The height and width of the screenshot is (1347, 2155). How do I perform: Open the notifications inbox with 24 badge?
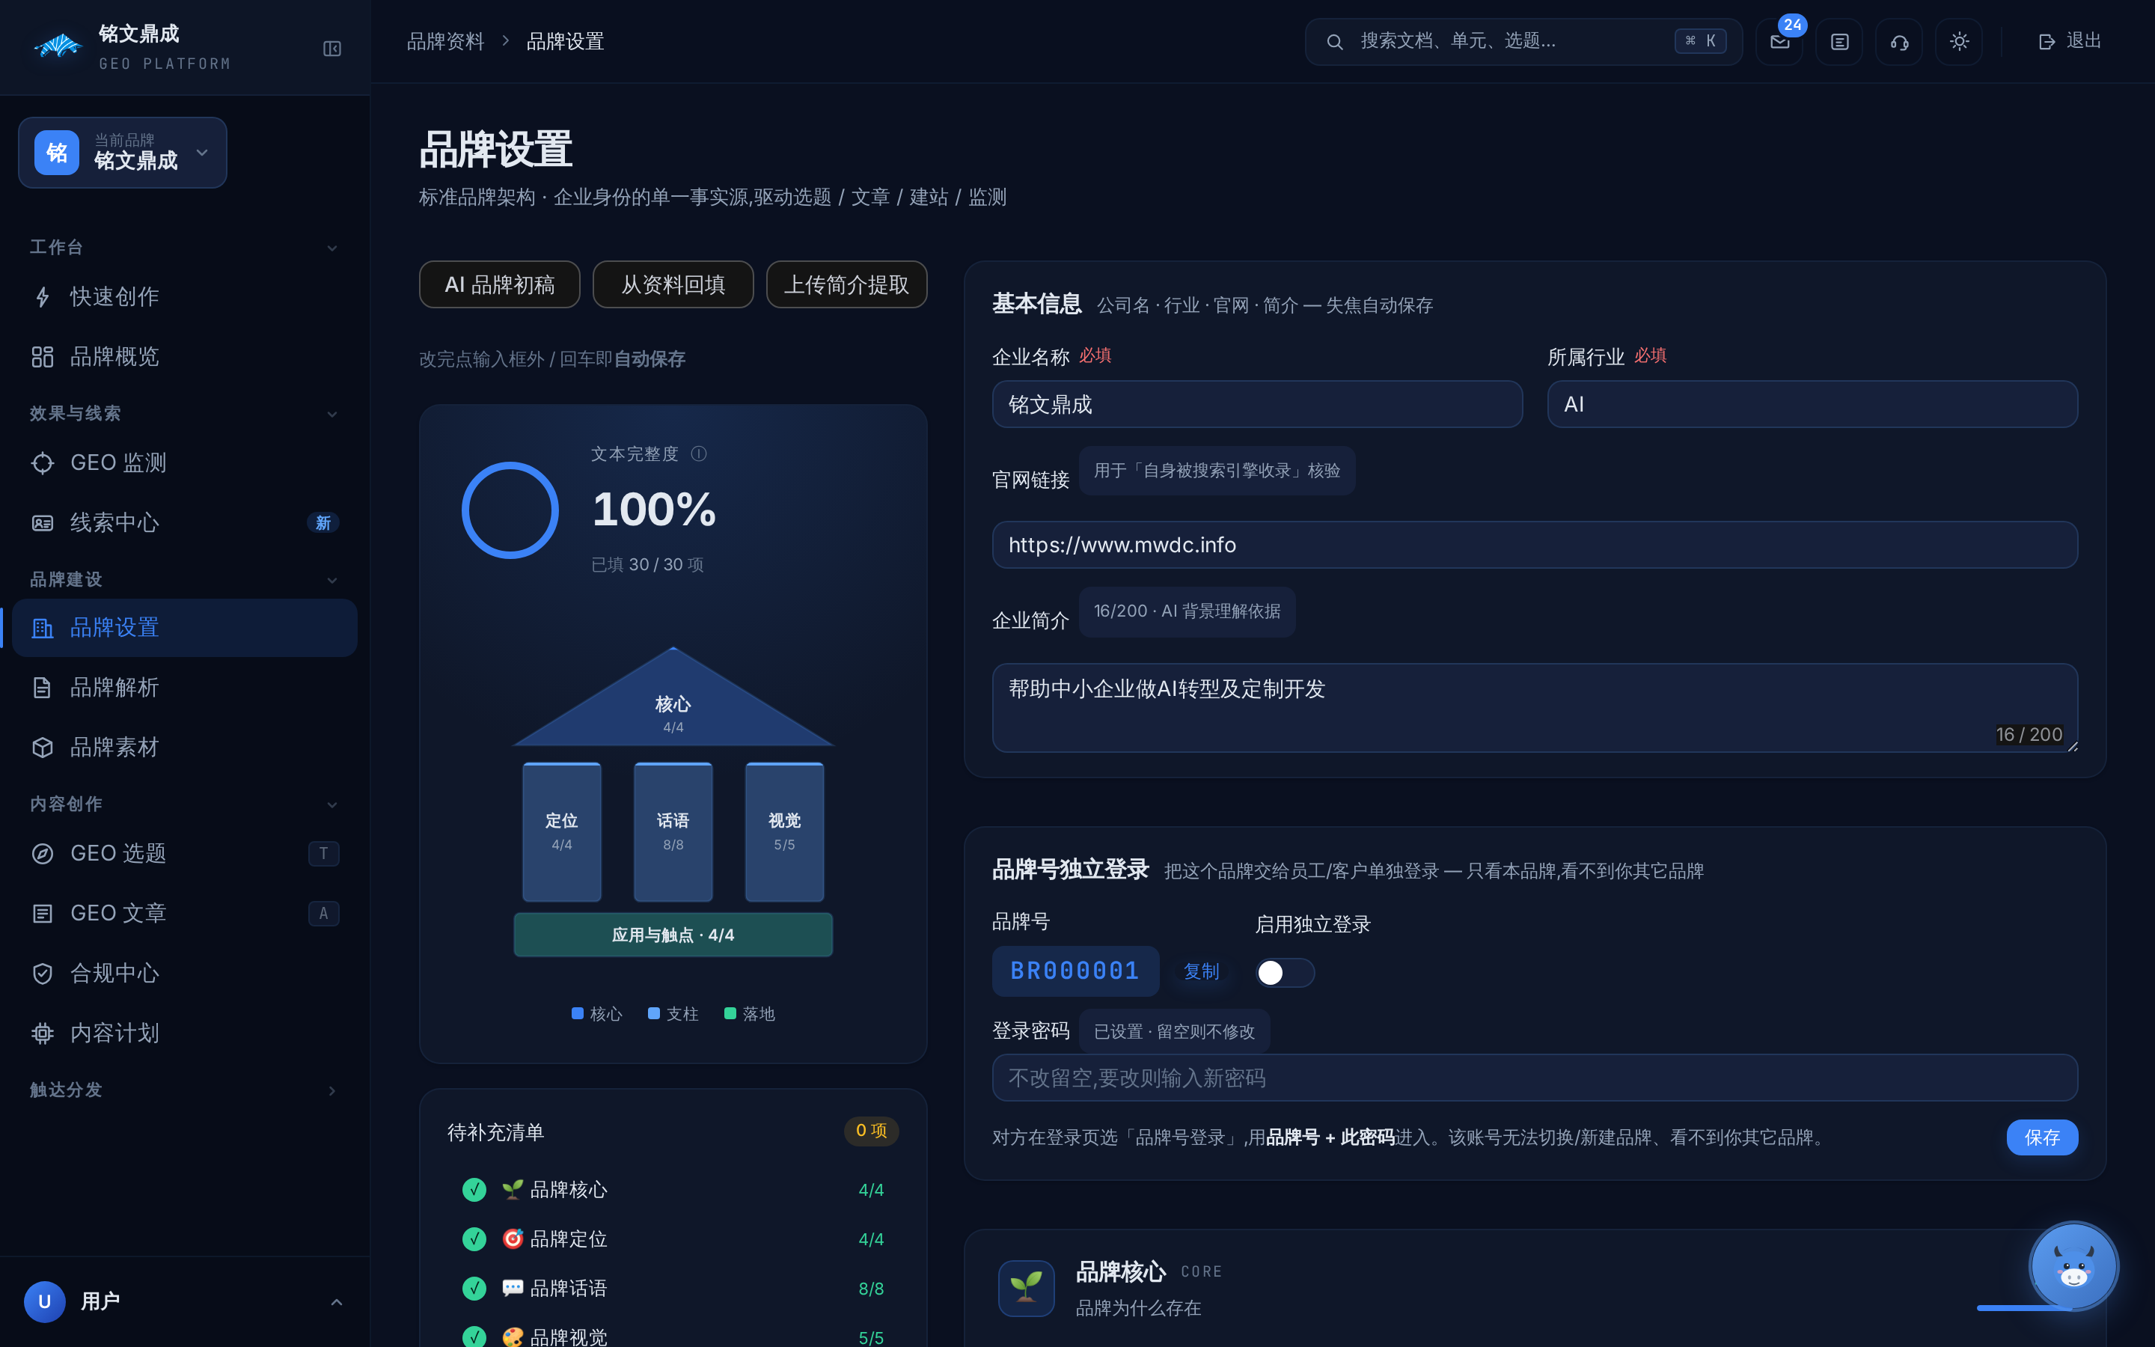click(x=1779, y=42)
